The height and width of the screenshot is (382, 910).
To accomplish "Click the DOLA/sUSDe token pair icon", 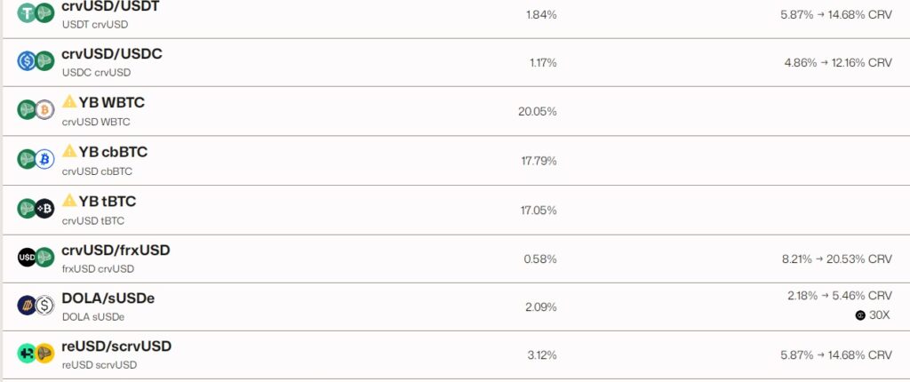I will coord(36,306).
